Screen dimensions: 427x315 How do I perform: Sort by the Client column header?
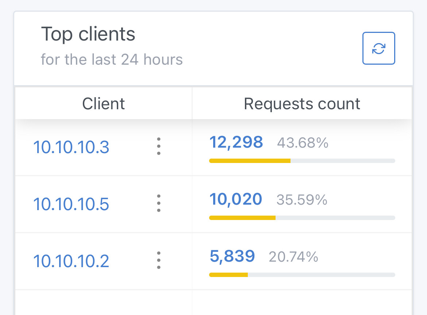click(x=104, y=104)
